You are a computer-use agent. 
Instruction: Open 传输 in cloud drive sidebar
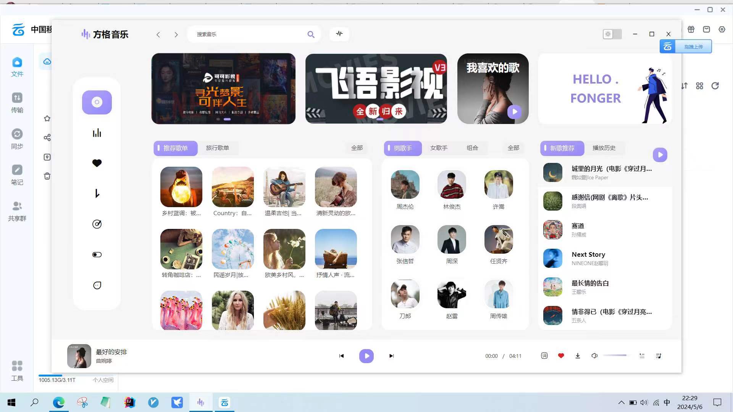[x=17, y=103]
